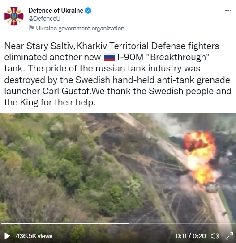Open the Defence of Ukraine display name
Viewport: 236px width, 243px height.
(x=56, y=11)
